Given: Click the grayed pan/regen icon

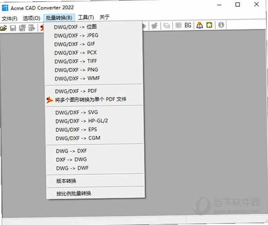Looking at the screenshot, I should point(155,26).
